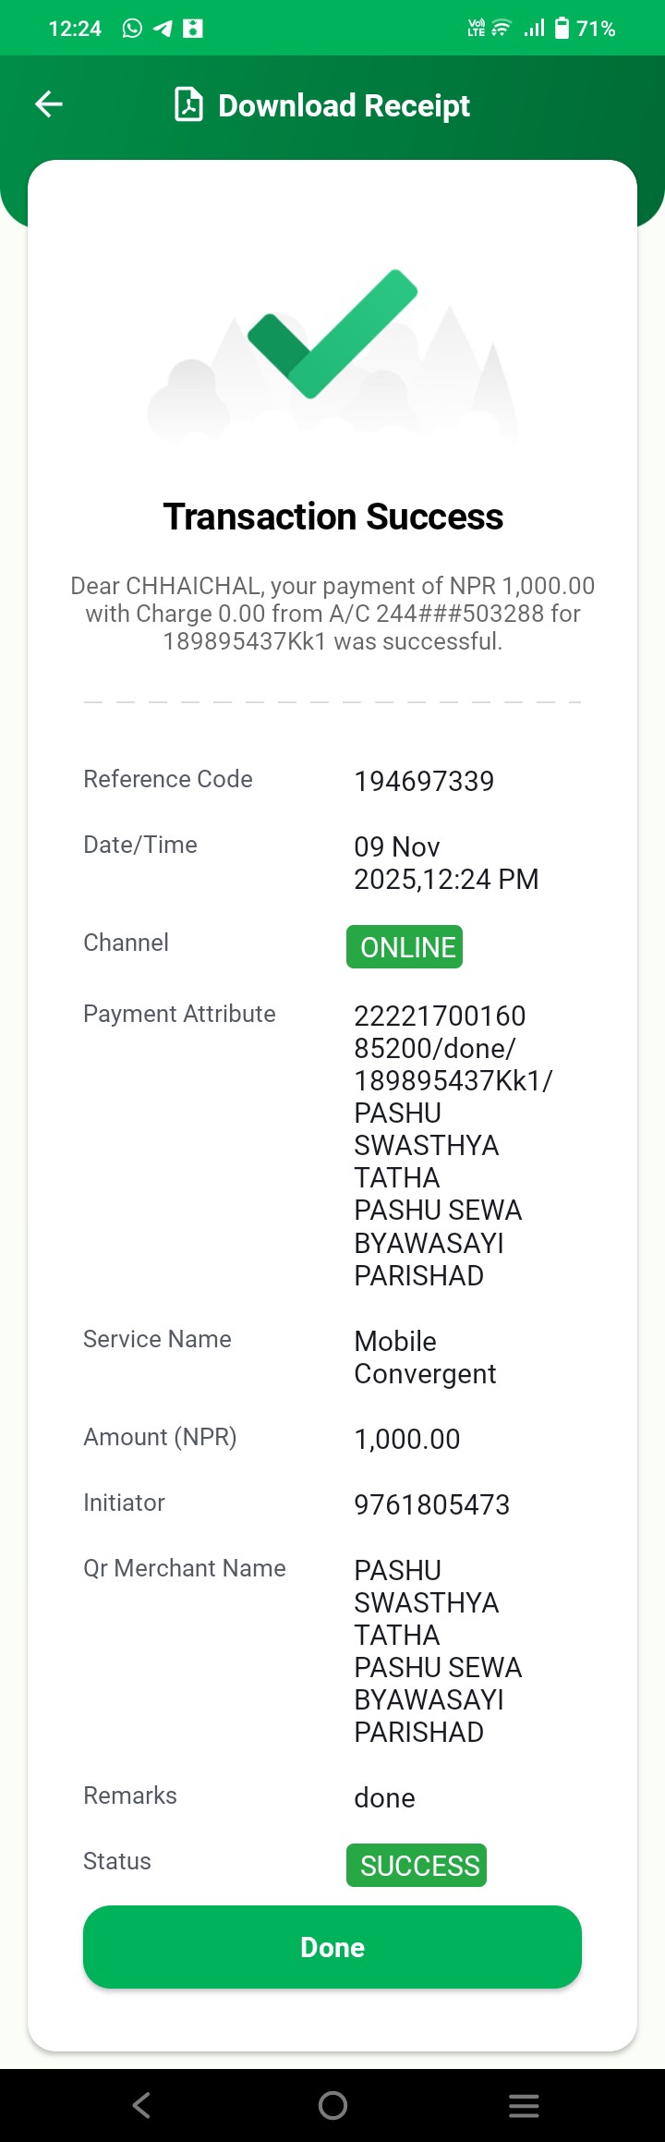Tap the Android home circle icon
The width and height of the screenshot is (665, 2142).
point(332,2106)
